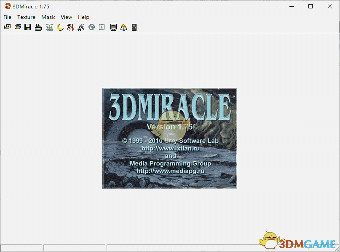Create a new project
The image size is (340, 252).
point(7,27)
